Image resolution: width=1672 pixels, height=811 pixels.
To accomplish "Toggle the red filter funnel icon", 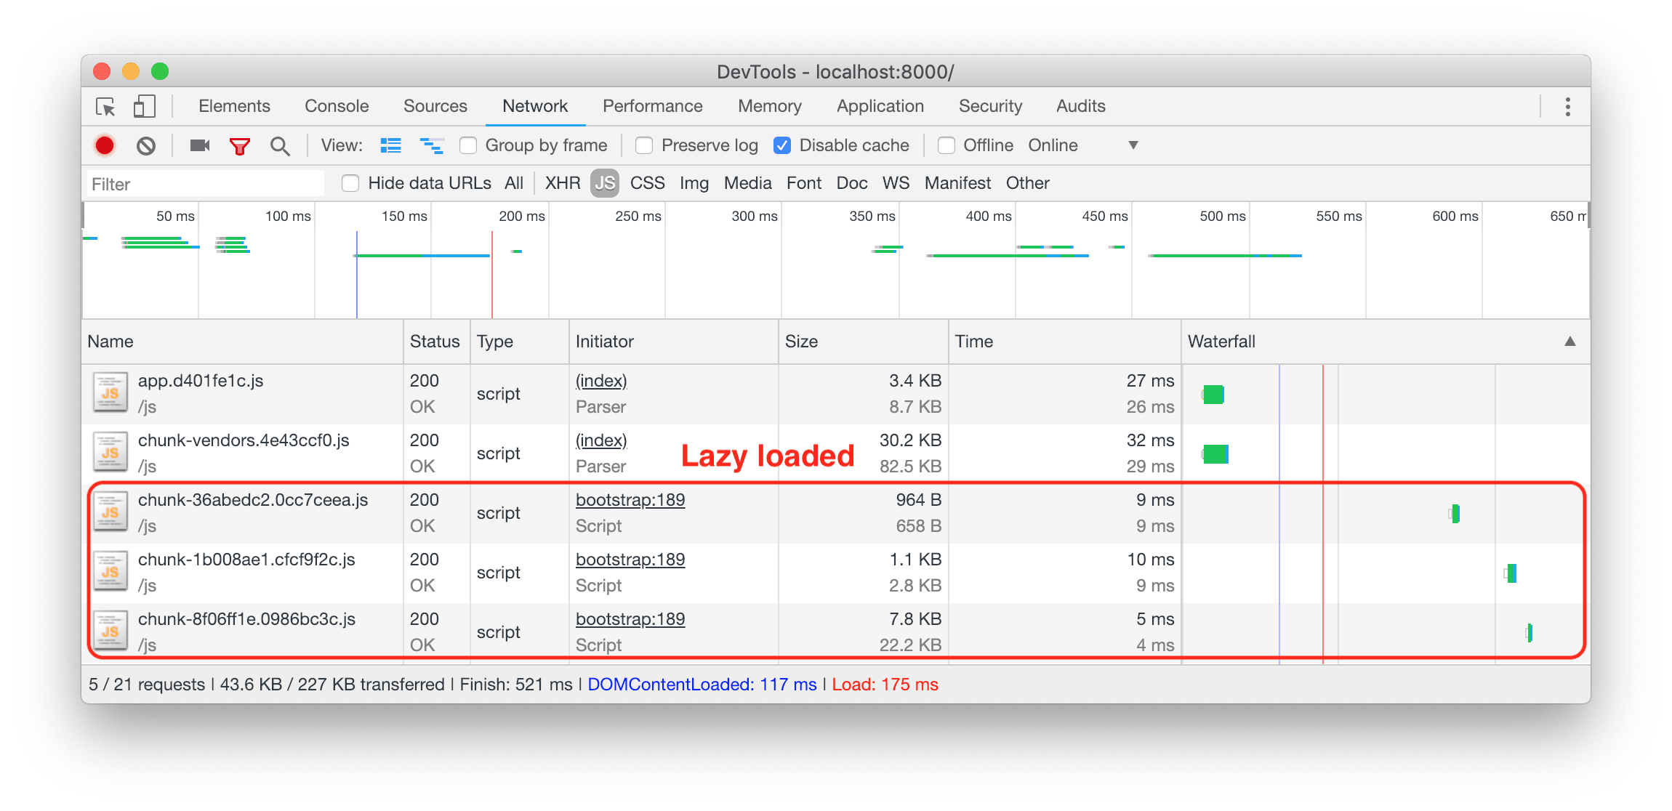I will (x=239, y=146).
